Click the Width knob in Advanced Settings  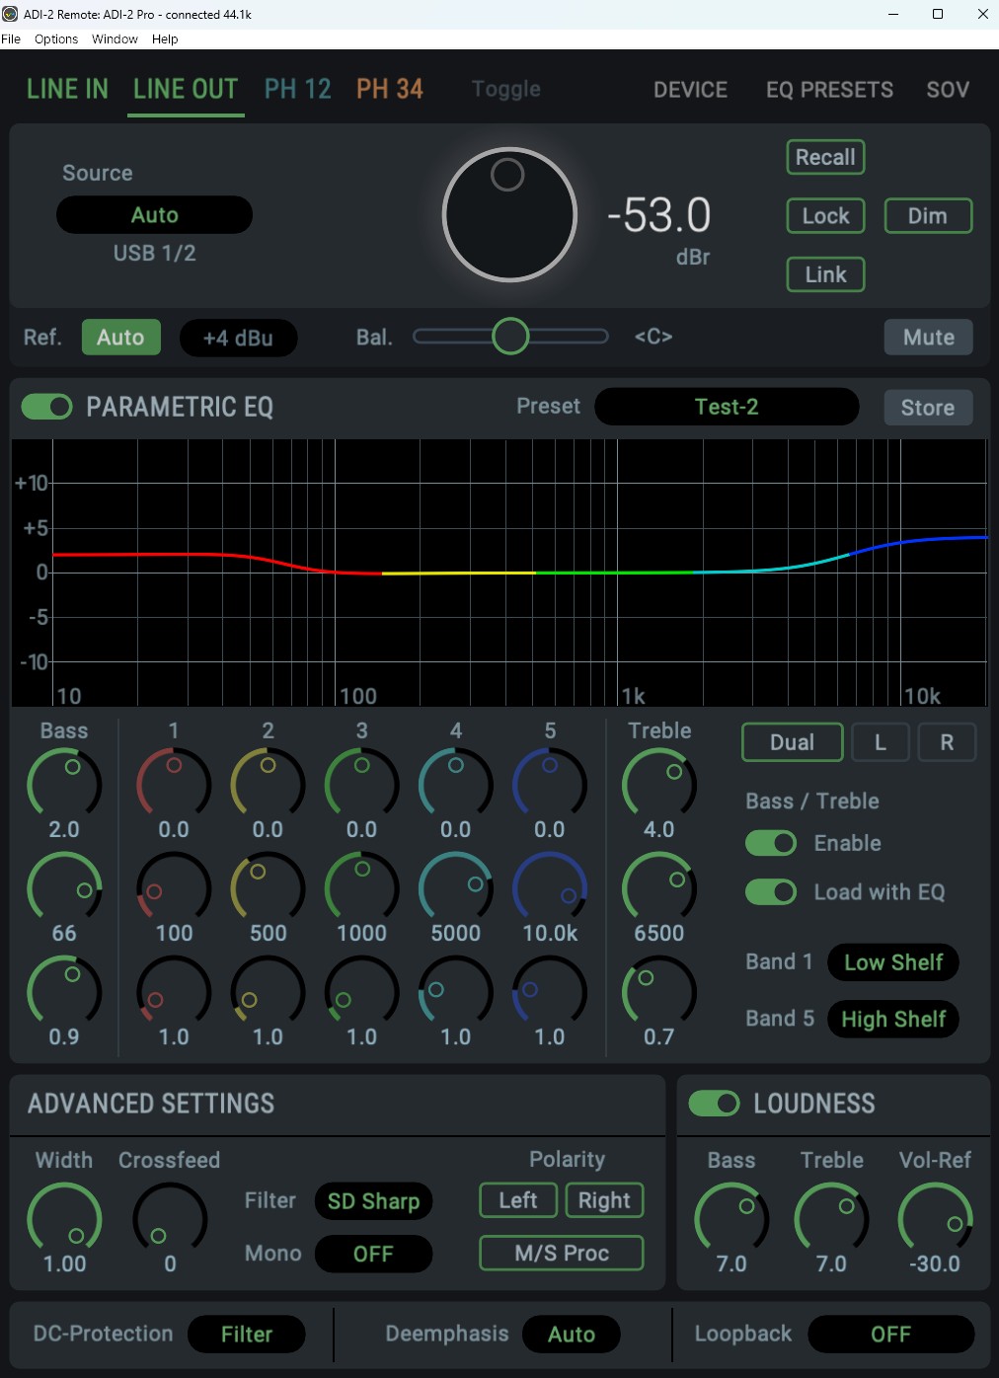(64, 1219)
